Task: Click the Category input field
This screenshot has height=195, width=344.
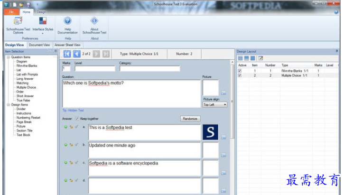Action: coord(150,69)
